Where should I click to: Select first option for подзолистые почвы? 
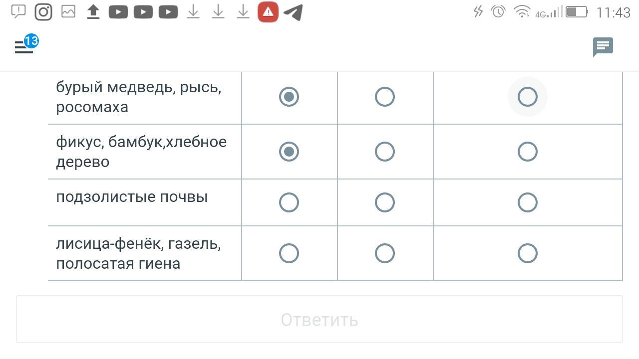(289, 202)
